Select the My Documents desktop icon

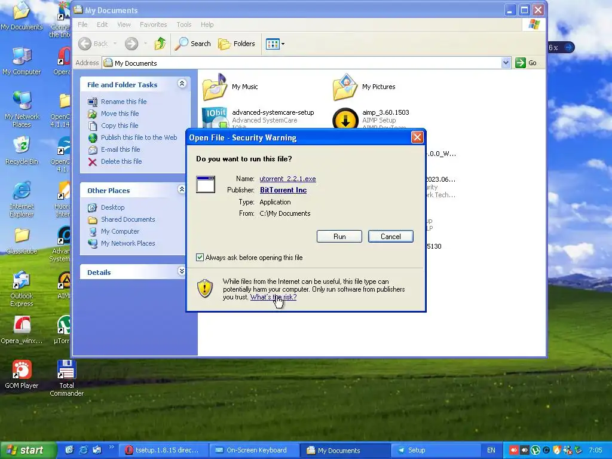22,11
